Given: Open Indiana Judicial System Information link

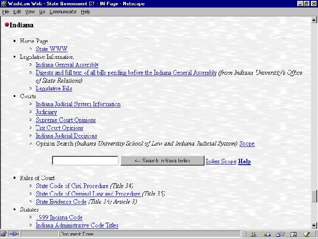Looking at the screenshot, I should [x=78, y=104].
